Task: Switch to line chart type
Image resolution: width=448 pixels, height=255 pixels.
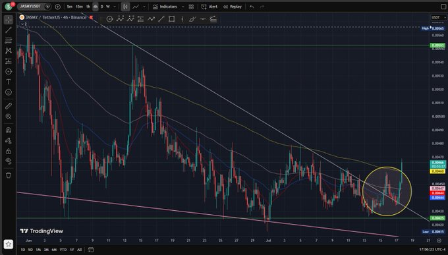Action: point(136,7)
